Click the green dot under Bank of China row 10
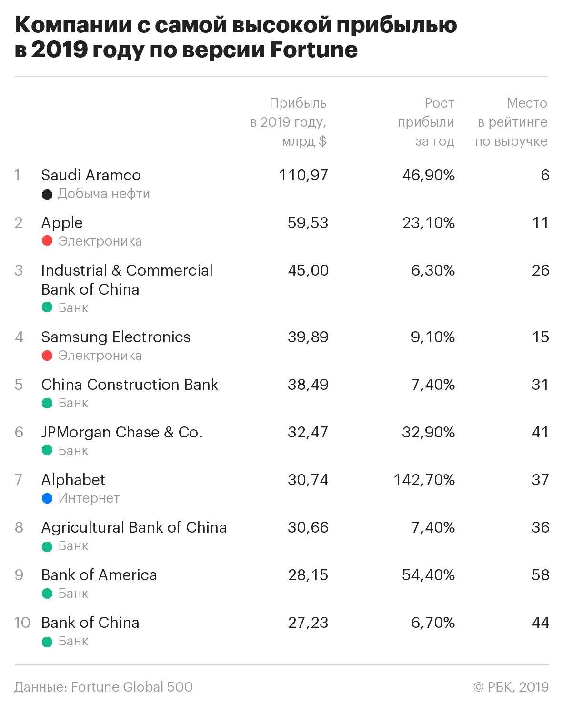 click(x=47, y=642)
